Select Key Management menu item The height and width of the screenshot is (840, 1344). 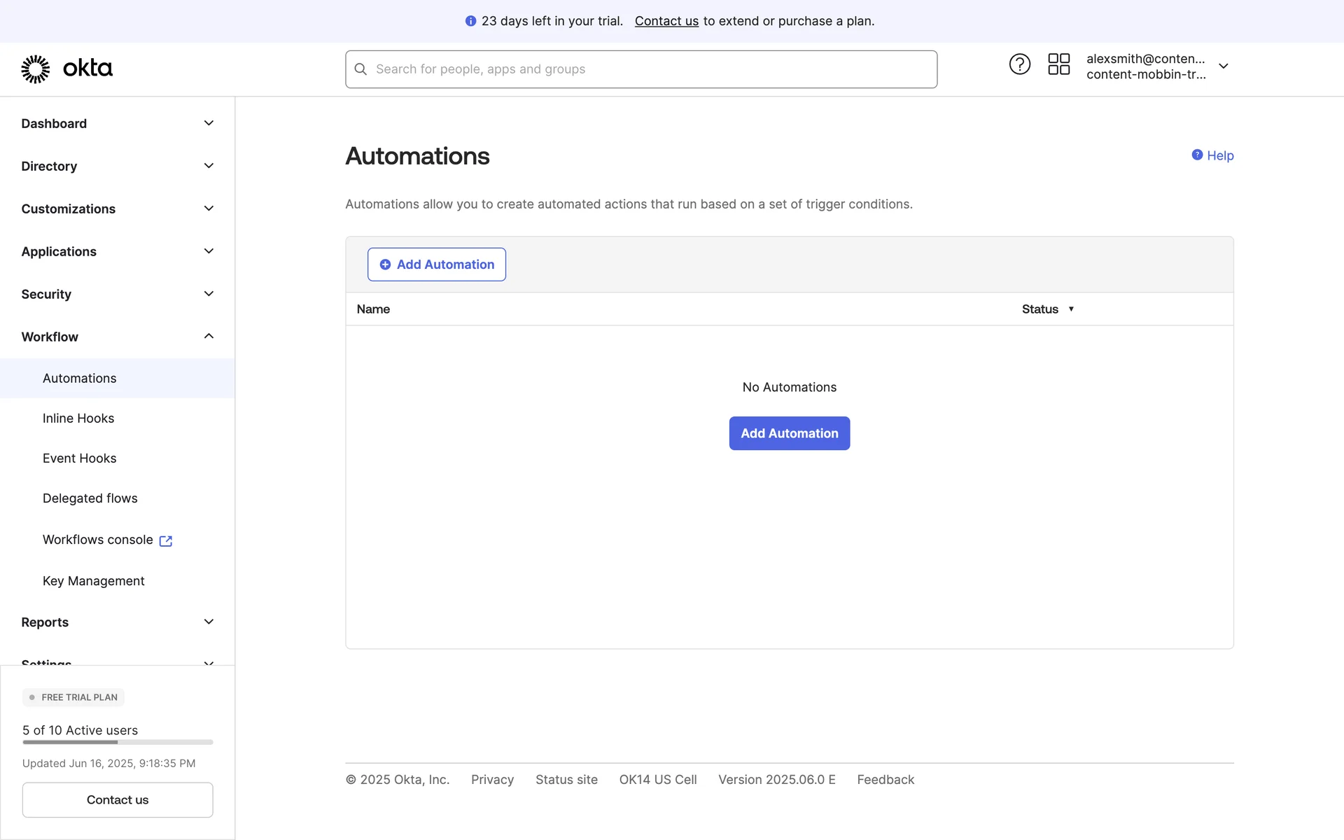tap(93, 581)
